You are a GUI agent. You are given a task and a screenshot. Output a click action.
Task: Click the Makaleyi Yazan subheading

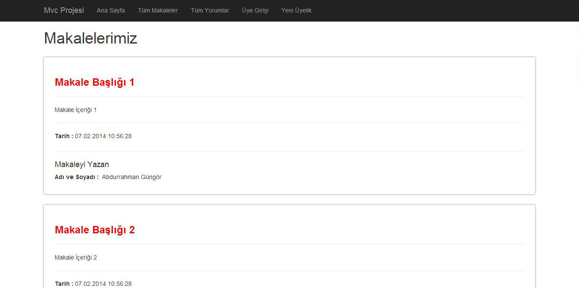(81, 164)
